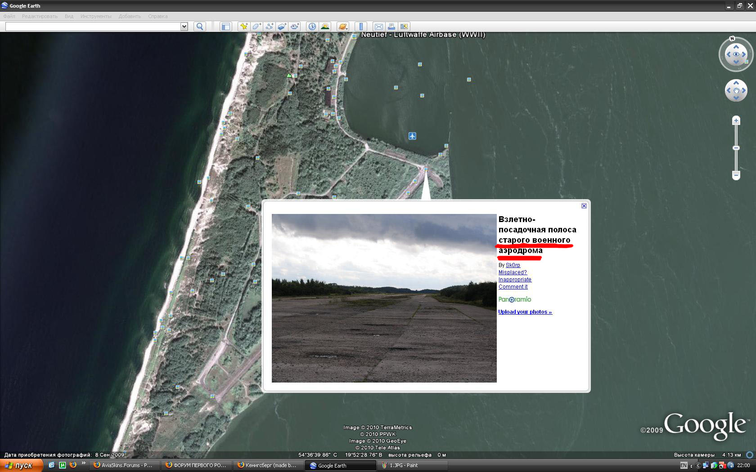
Task: Click the 'Upload your photos' link
Action: tap(525, 312)
